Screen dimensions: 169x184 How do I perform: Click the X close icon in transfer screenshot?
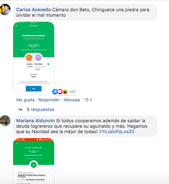pyautogui.click(x=16, y=26)
